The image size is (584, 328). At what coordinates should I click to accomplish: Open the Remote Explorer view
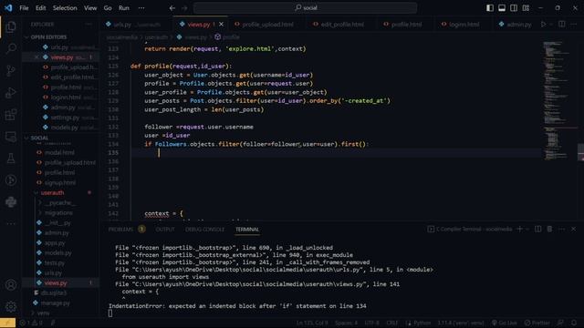point(11,137)
